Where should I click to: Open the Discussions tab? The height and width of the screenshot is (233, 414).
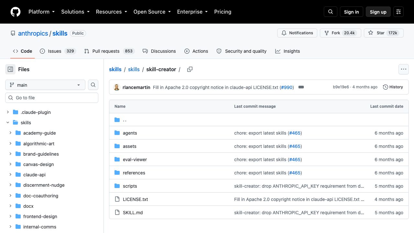click(x=159, y=51)
